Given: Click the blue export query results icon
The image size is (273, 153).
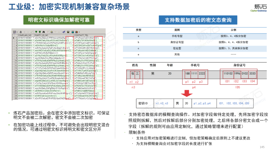Looking at the screenshot, I should point(64,32).
